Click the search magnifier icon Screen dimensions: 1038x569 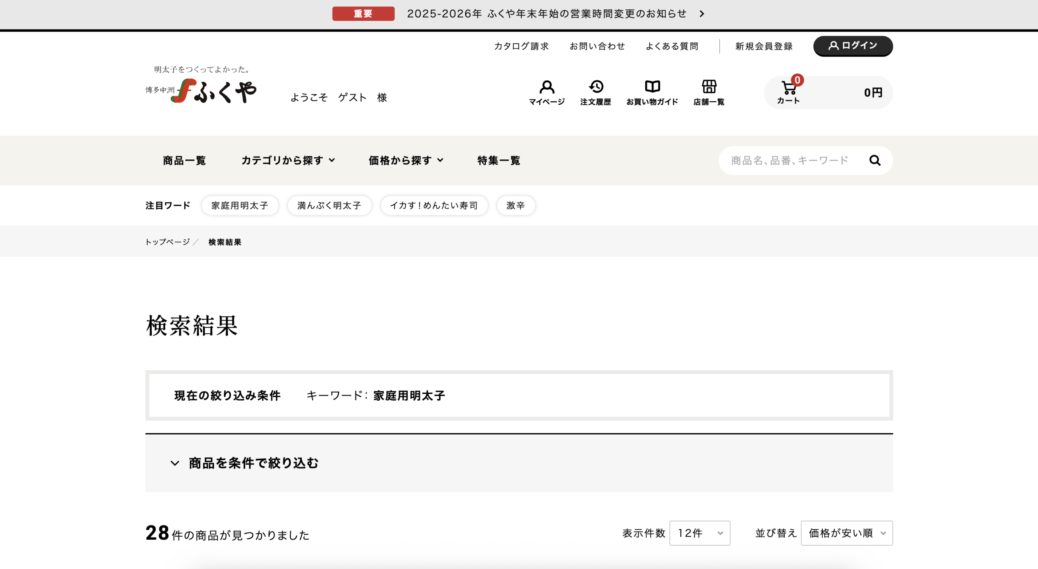(x=875, y=161)
